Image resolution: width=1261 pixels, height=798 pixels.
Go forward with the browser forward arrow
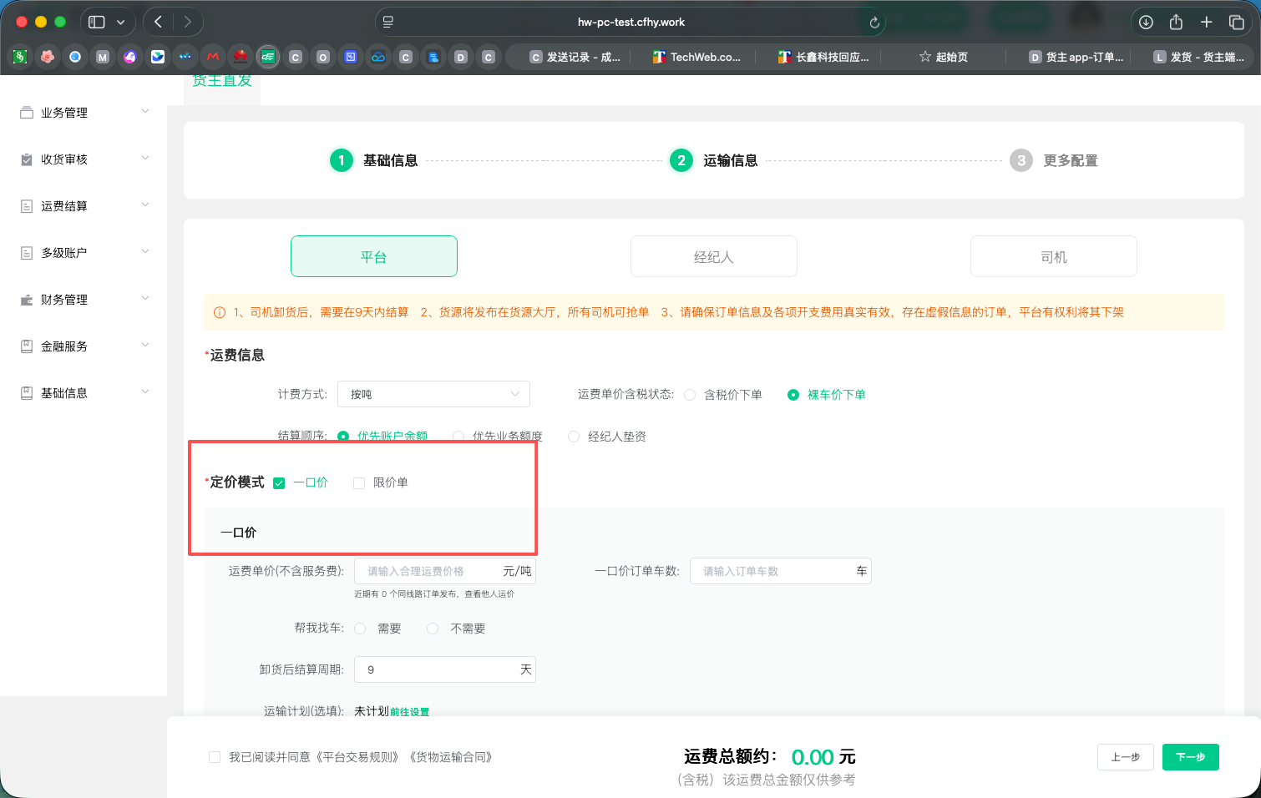pos(188,23)
